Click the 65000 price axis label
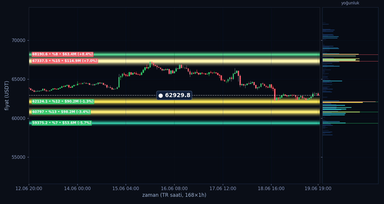Viewport: 384px width, 204px height. [x=18, y=79]
